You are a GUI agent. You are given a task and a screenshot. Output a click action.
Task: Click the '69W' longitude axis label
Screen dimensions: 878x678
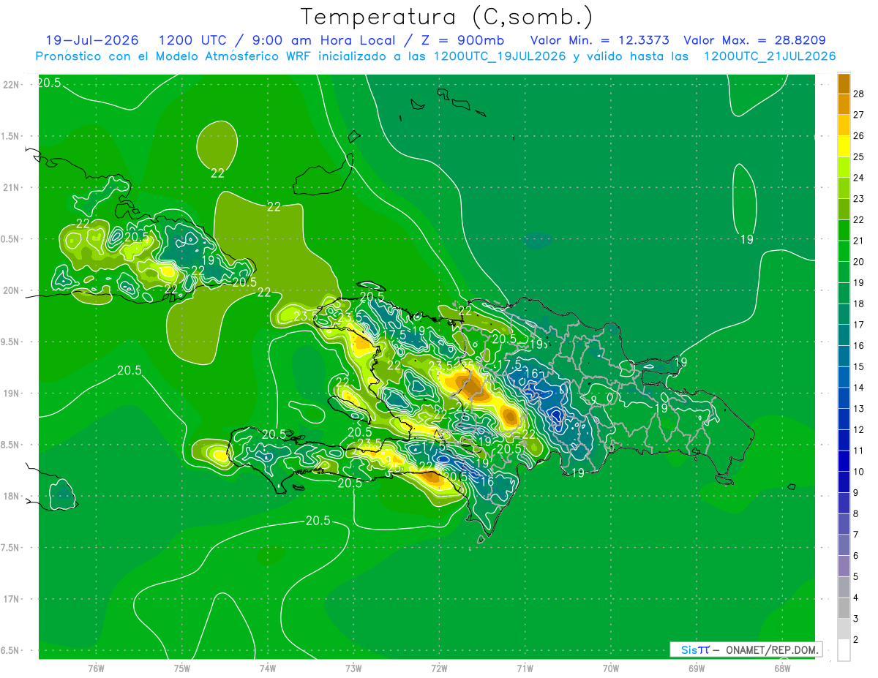tap(697, 668)
